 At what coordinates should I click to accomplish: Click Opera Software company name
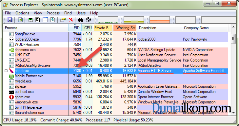coord(195,97)
